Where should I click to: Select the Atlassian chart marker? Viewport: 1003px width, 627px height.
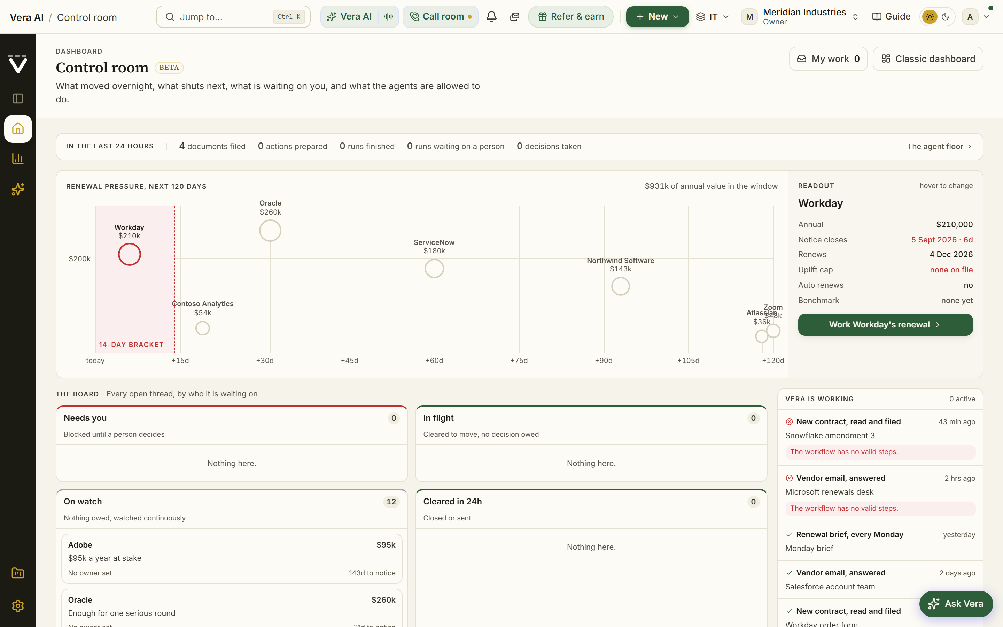click(762, 336)
